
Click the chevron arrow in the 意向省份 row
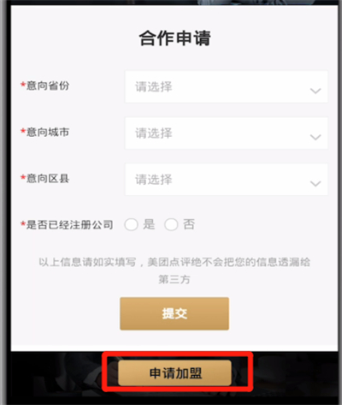tap(315, 91)
